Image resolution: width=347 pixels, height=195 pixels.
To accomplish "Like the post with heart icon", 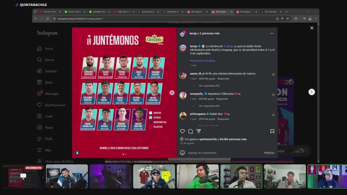I will click(182, 131).
